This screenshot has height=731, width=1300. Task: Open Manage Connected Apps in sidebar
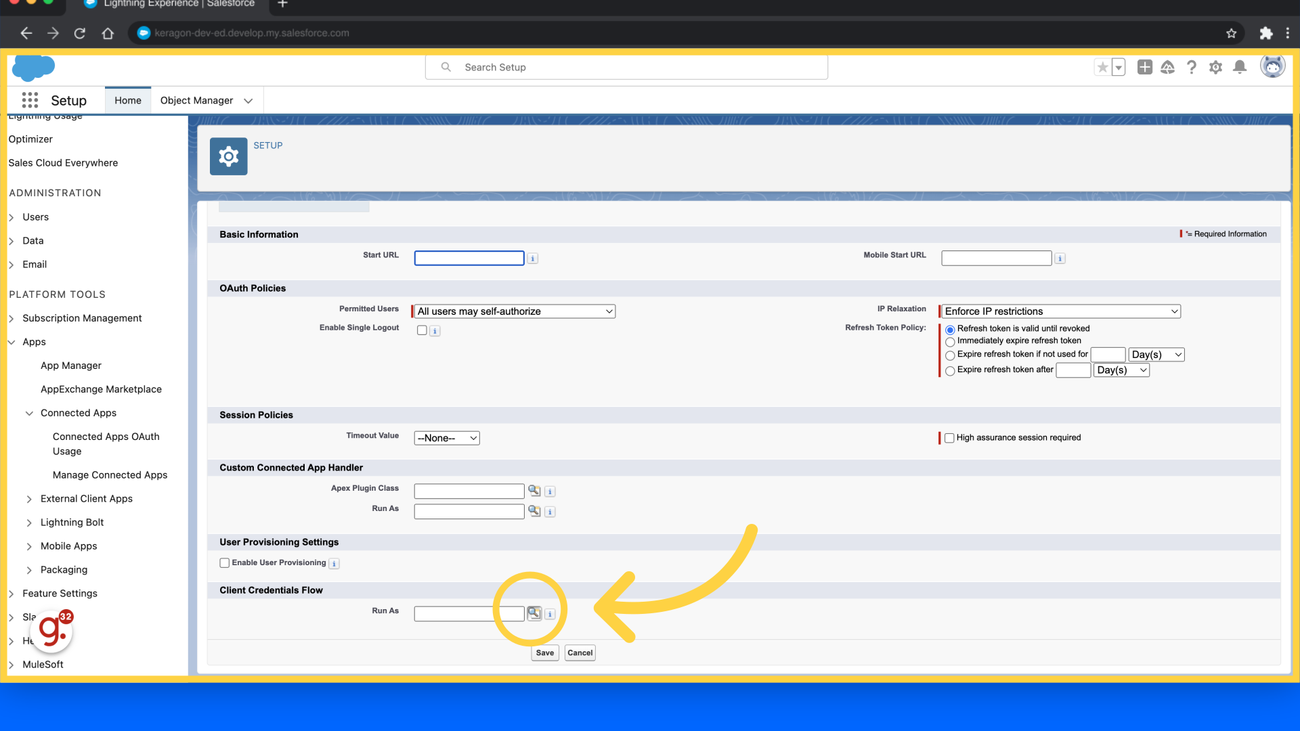[x=110, y=475]
